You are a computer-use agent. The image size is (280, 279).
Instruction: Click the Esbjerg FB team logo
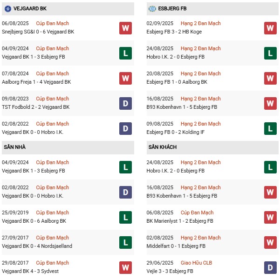click(x=152, y=8)
